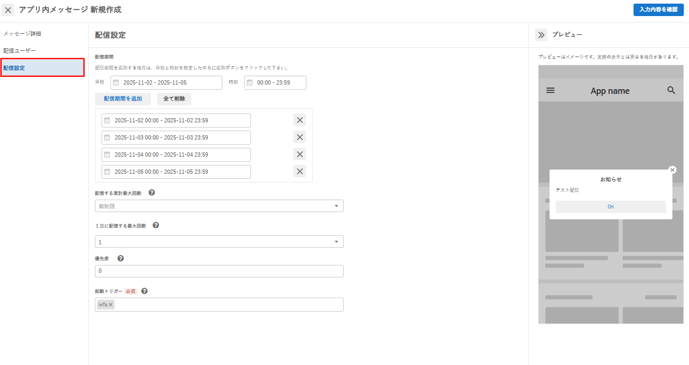
Task: Click calendar icon in 2025-11-03 period row
Action: (x=107, y=137)
